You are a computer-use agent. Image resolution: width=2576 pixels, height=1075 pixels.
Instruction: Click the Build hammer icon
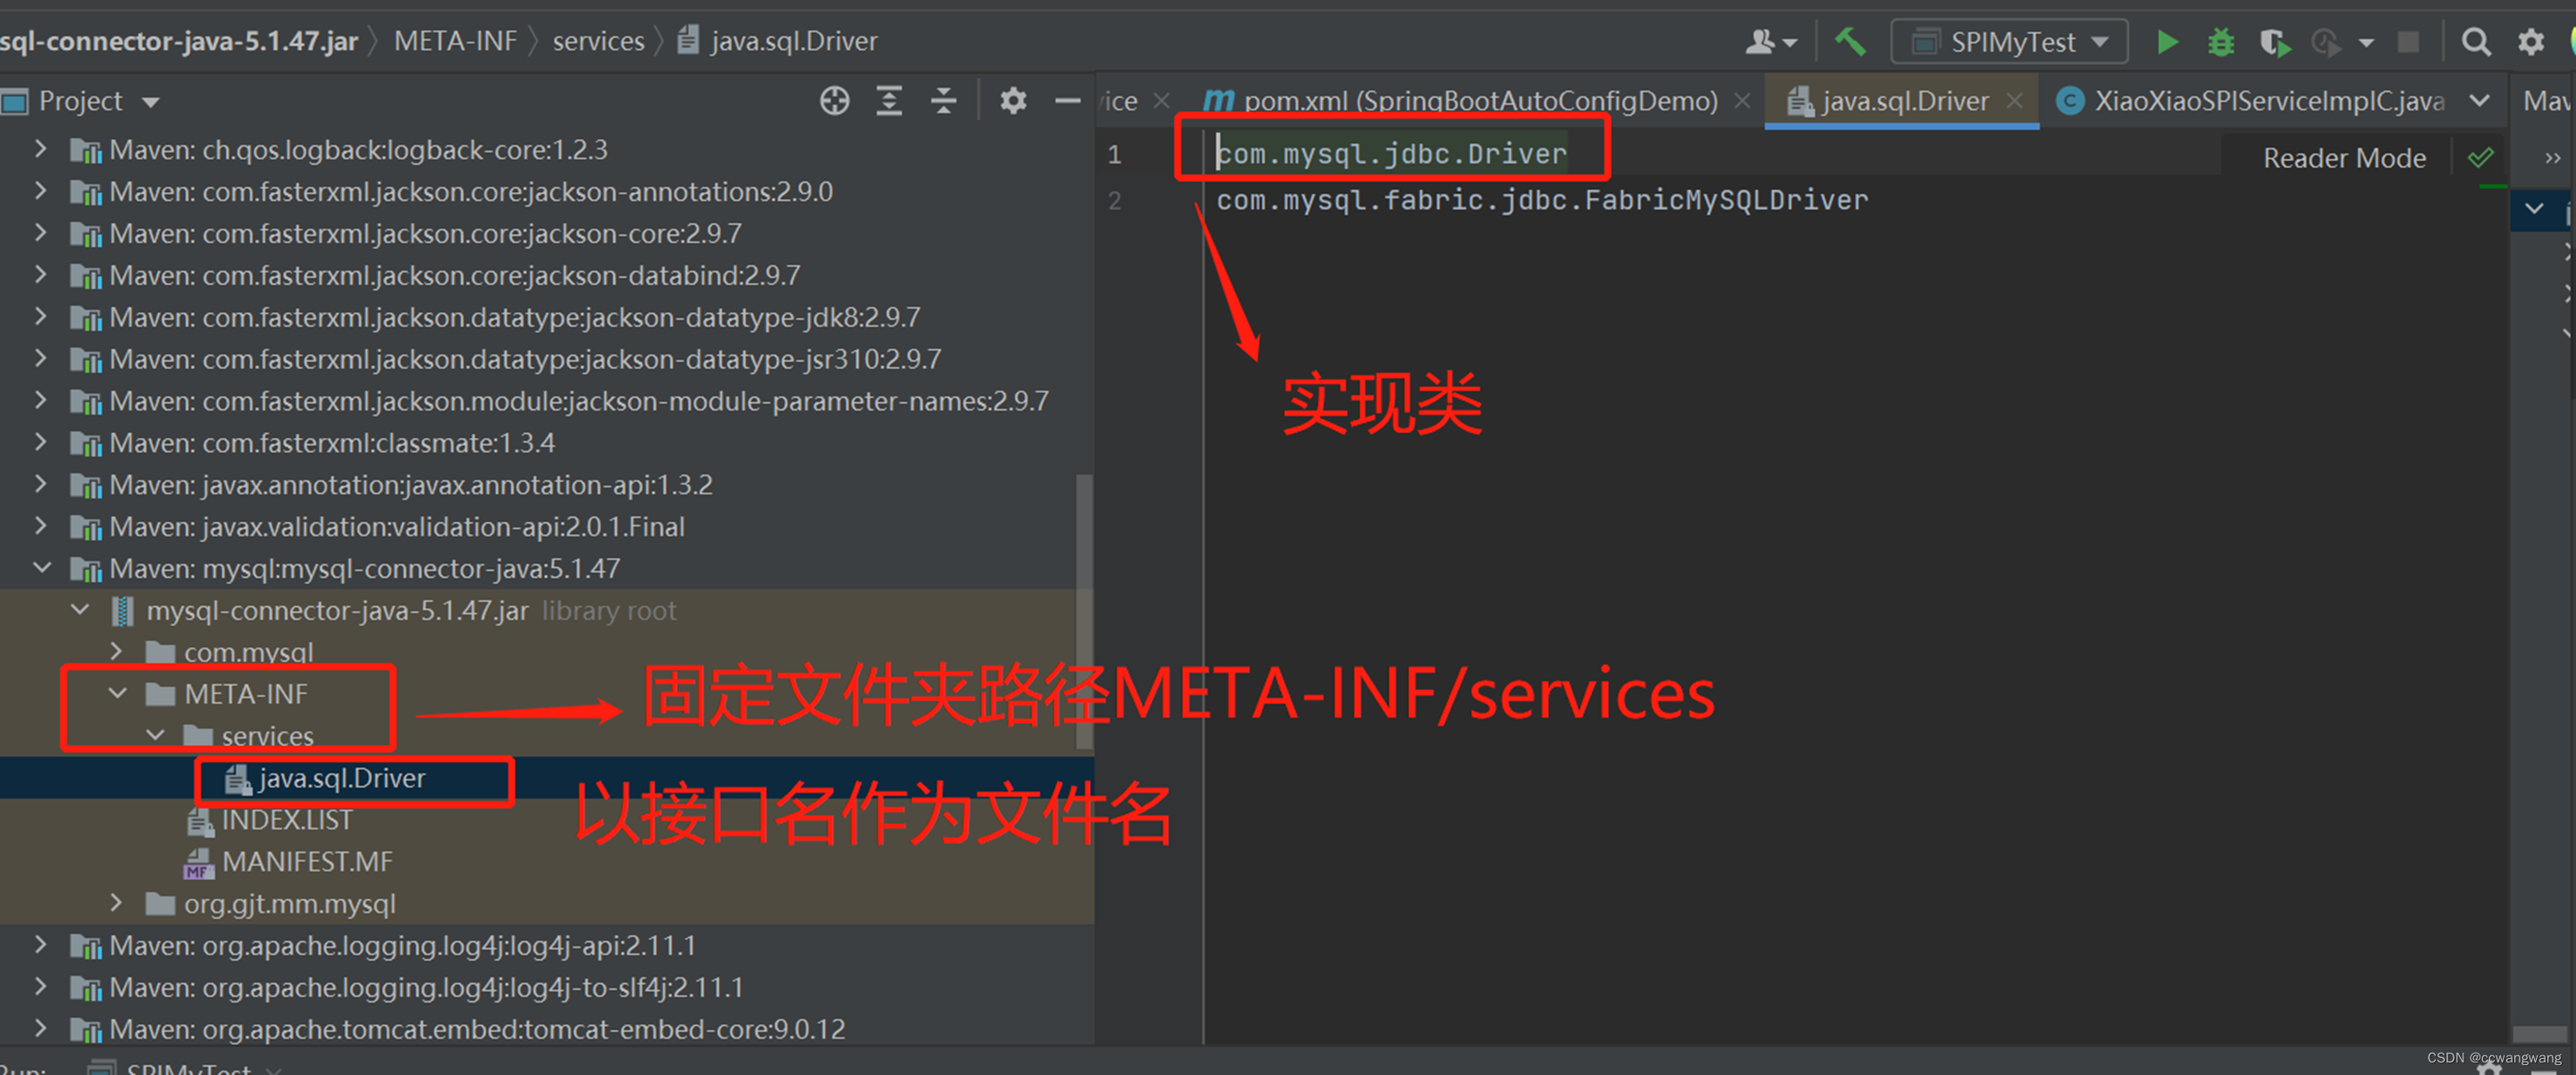click(x=1850, y=42)
